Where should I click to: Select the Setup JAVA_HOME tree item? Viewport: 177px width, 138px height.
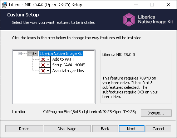[69, 65]
